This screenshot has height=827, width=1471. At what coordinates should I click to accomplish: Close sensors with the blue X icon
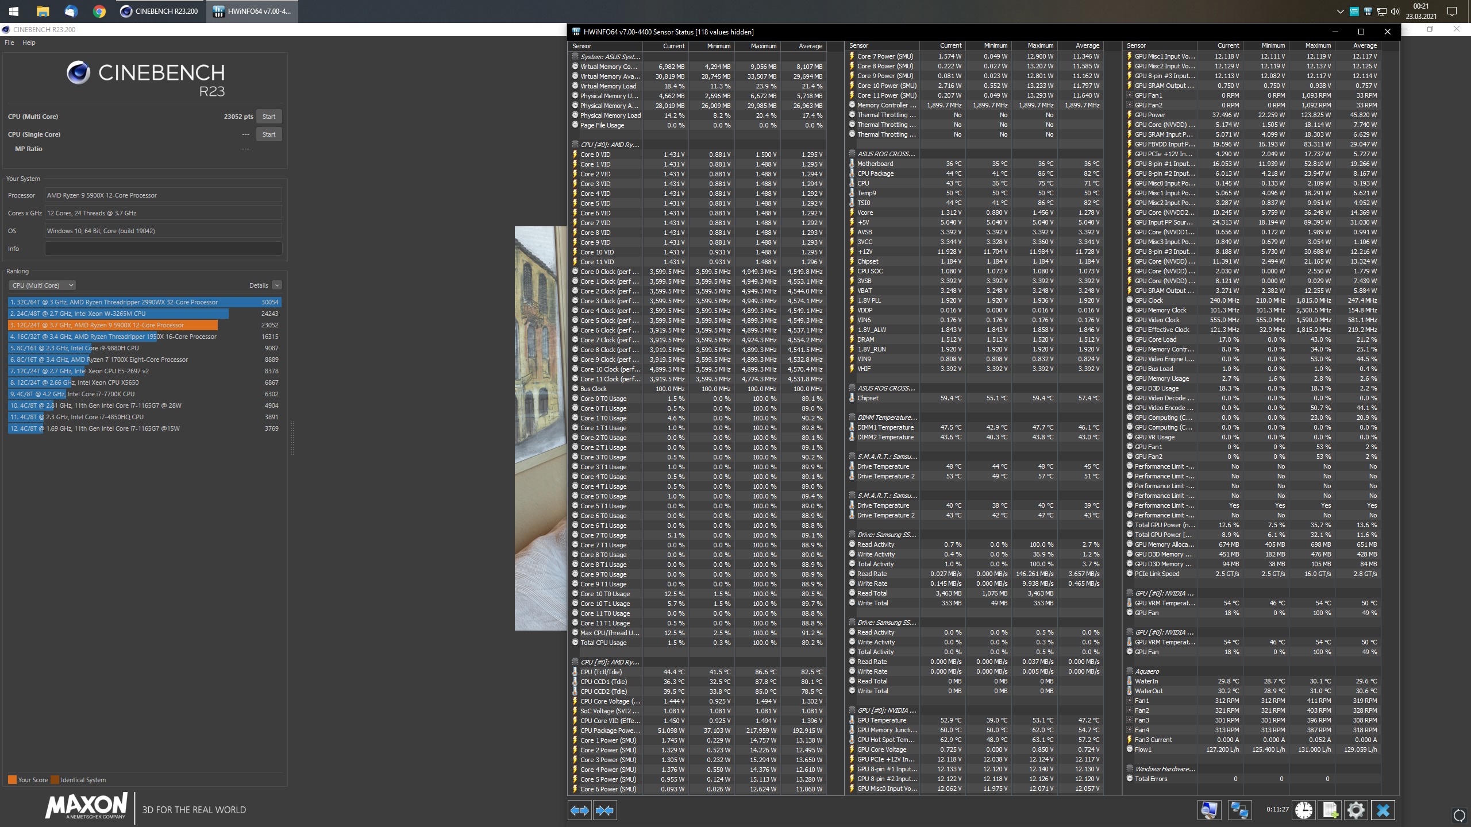pyautogui.click(x=1383, y=810)
